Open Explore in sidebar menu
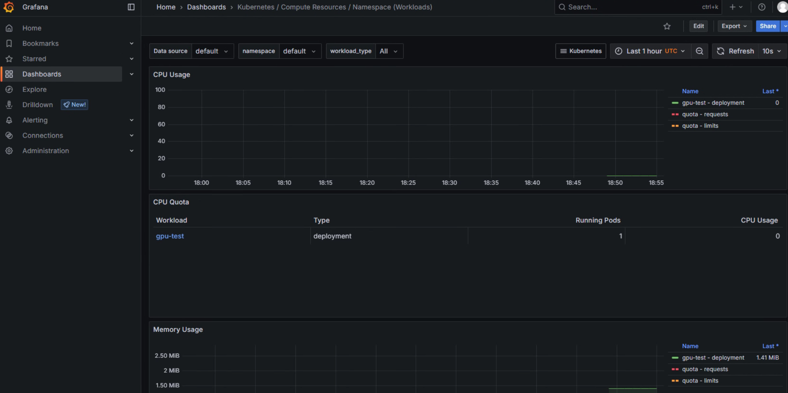 34,89
